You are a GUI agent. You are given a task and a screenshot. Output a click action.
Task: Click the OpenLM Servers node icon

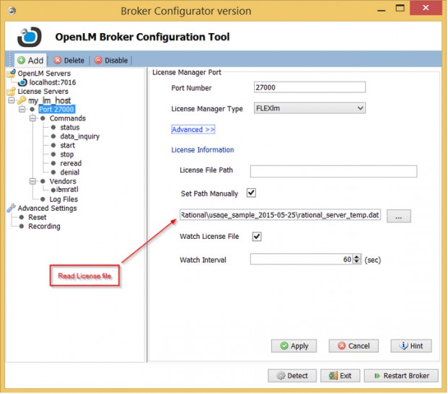[11, 74]
